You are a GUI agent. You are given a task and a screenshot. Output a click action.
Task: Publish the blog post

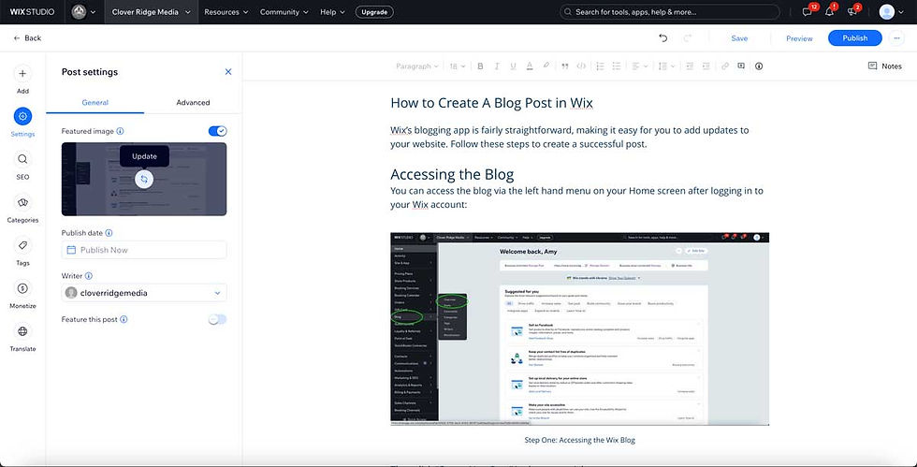[x=854, y=38]
